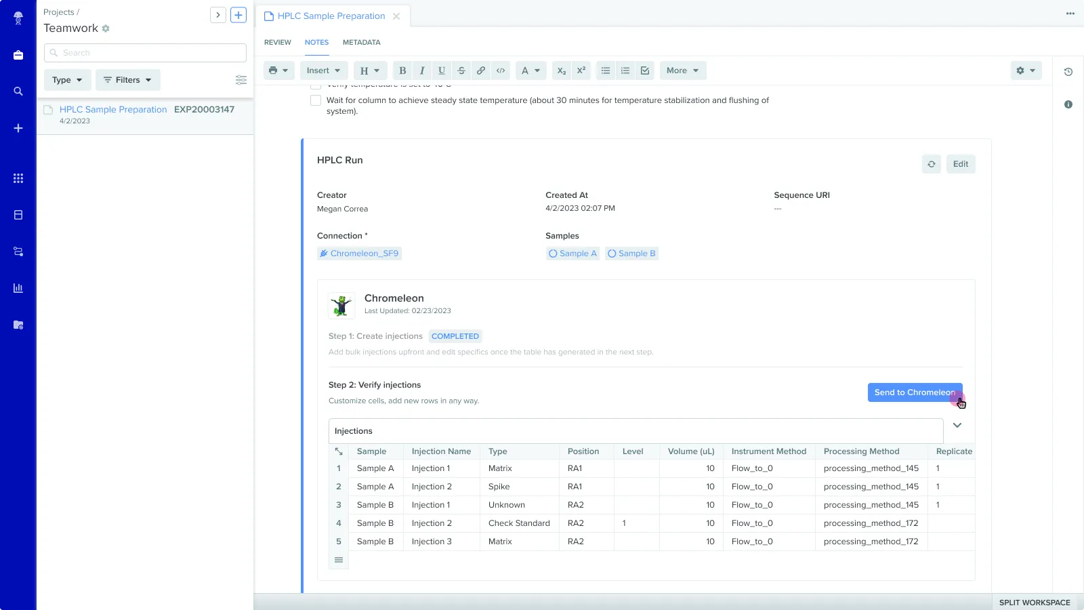The image size is (1084, 610).
Task: Switch to the NOTES tab
Action: click(x=316, y=42)
